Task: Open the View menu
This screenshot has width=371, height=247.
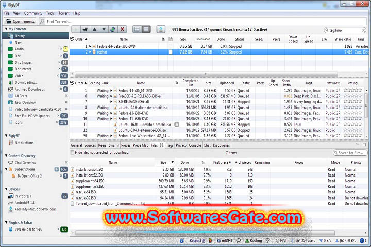Action: pos(17,13)
